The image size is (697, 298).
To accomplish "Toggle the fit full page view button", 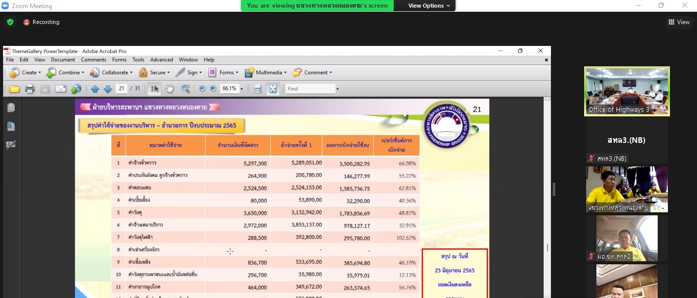I will pos(273,89).
